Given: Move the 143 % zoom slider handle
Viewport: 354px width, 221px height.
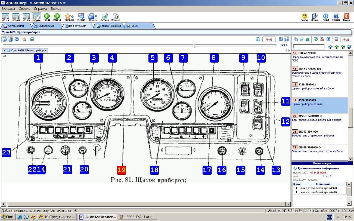Looking at the screenshot, I should tap(195, 45).
